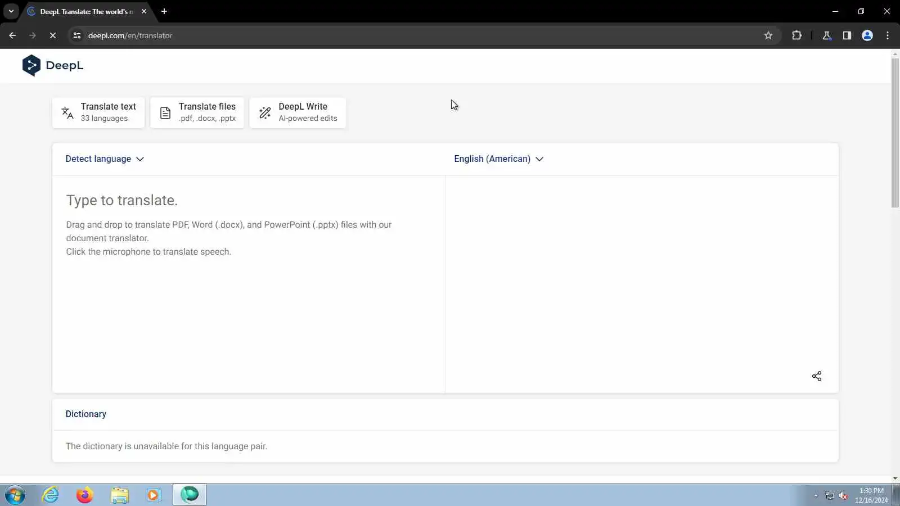
Task: Click the DeepL logo icon
Action: coord(31,65)
